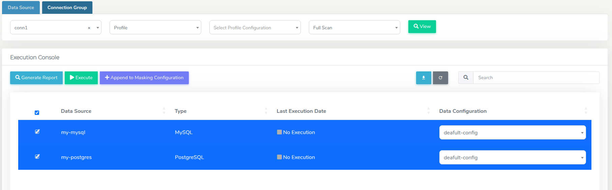Image resolution: width=612 pixels, height=190 pixels.
Task: Click the refresh icon button
Action: 440,78
